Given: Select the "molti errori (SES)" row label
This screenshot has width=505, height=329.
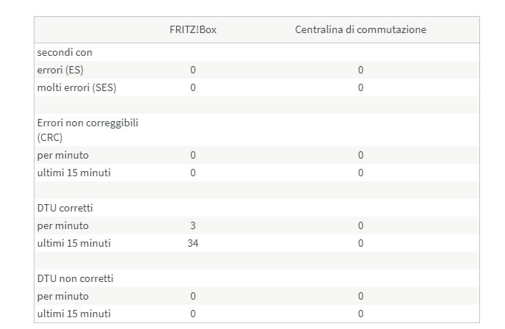Looking at the screenshot, I should pyautogui.click(x=77, y=88).
